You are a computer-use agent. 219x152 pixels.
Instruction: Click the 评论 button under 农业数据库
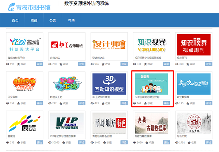[209, 103]
